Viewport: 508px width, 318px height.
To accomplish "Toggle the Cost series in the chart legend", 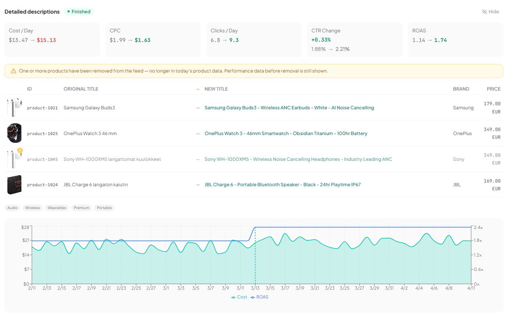I will 239,297.
